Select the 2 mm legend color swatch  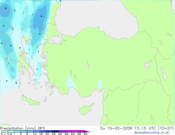(24, 131)
